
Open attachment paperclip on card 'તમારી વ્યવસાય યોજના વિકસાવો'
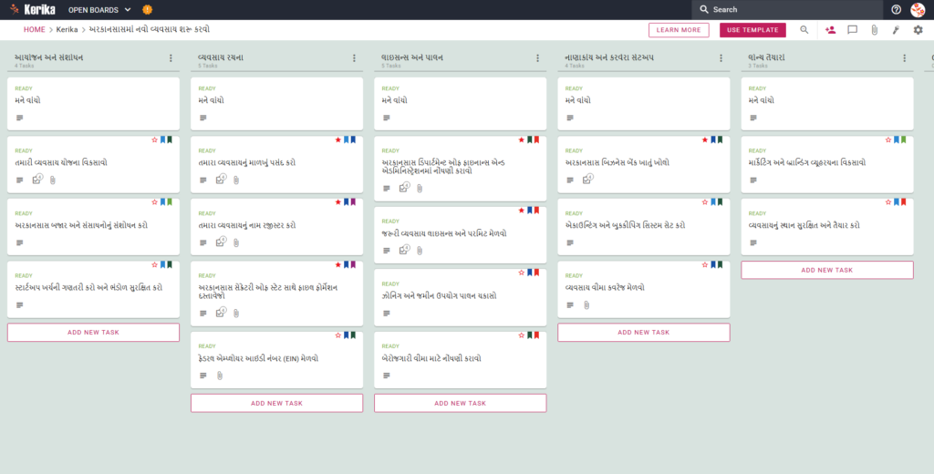point(52,180)
